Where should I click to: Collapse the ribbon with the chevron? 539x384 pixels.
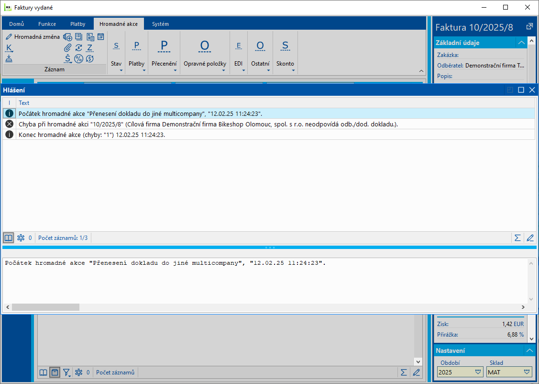coord(421,70)
